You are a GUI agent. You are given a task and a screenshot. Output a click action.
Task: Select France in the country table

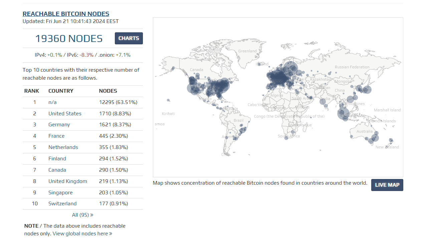56,136
